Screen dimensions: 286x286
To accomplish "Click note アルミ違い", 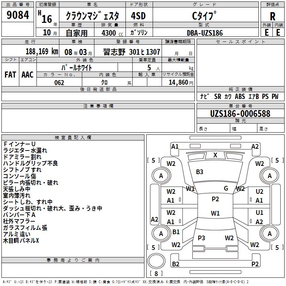I will click(16, 234).
